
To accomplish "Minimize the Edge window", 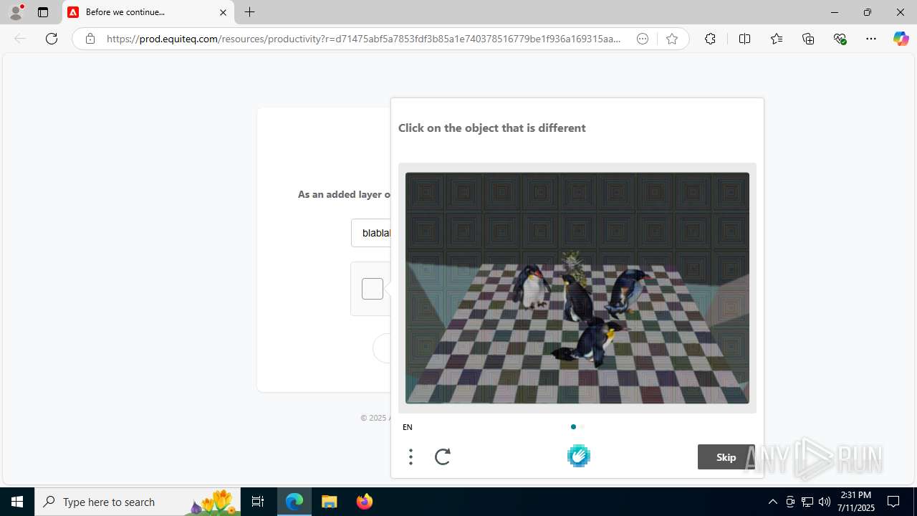I will pos(834,12).
